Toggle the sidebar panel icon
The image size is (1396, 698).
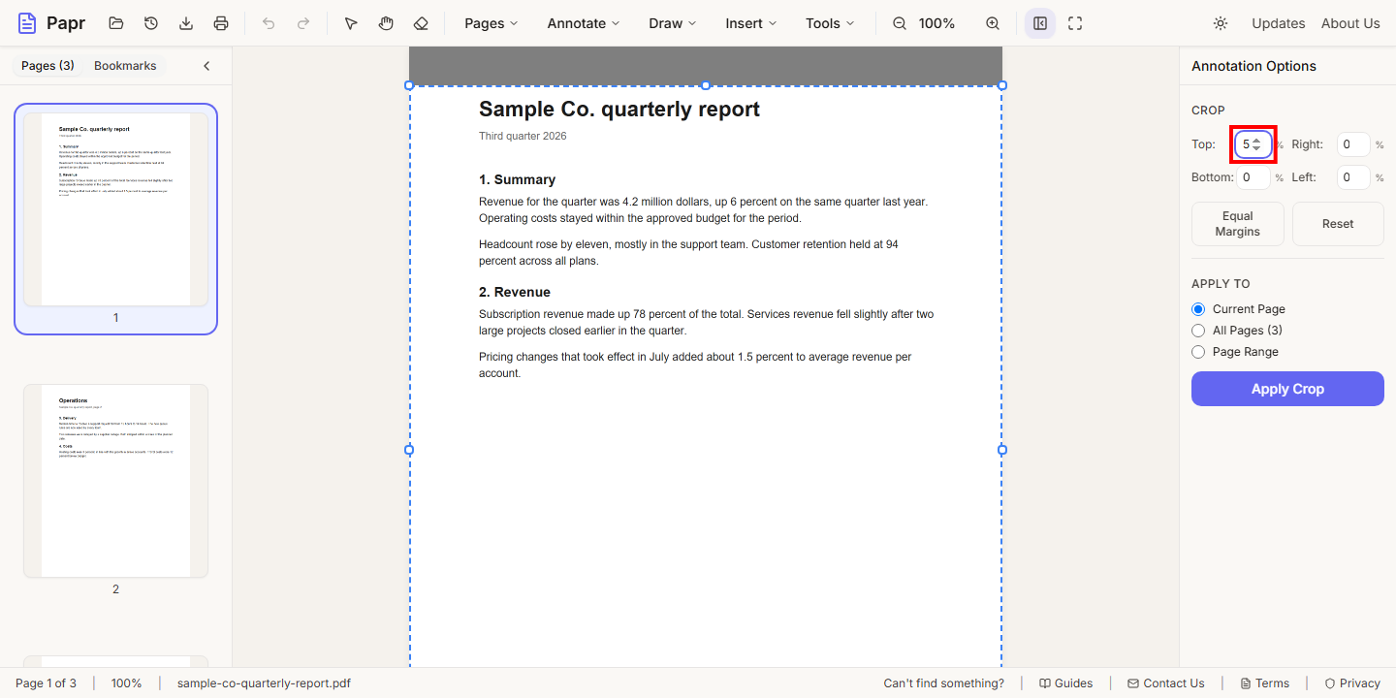tap(1040, 23)
